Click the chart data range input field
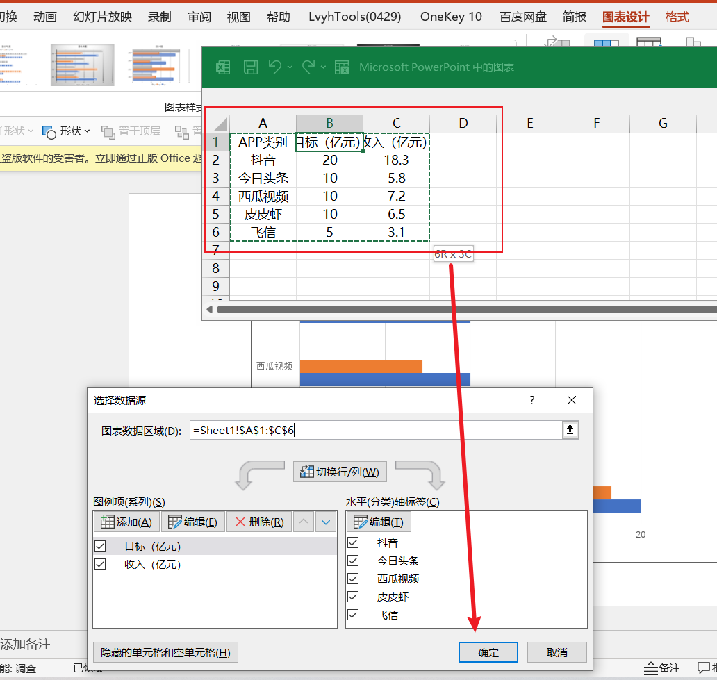The width and height of the screenshot is (717, 680). coord(376,430)
